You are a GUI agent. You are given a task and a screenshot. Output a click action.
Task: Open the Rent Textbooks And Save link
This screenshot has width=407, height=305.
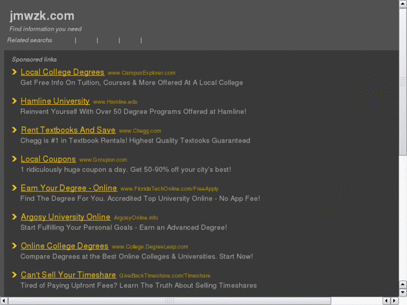click(68, 130)
